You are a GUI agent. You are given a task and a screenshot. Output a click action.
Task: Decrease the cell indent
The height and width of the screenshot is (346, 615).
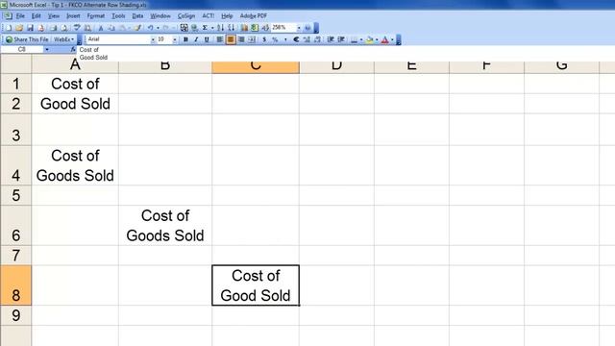coord(331,39)
